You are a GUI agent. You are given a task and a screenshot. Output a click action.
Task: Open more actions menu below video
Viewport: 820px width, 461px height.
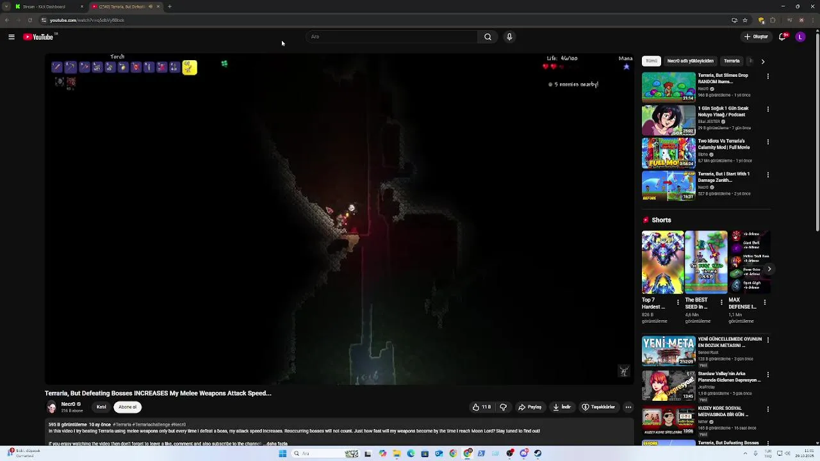click(x=628, y=407)
